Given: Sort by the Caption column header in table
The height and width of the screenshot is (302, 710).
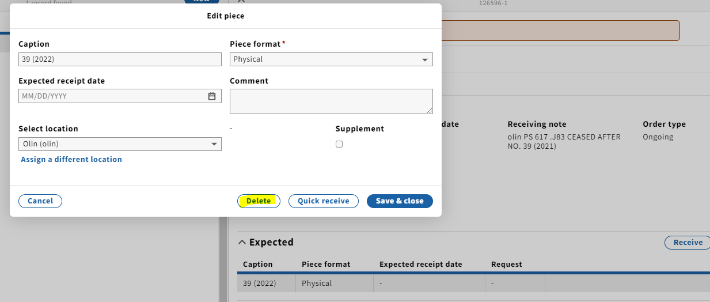Looking at the screenshot, I should [258, 265].
